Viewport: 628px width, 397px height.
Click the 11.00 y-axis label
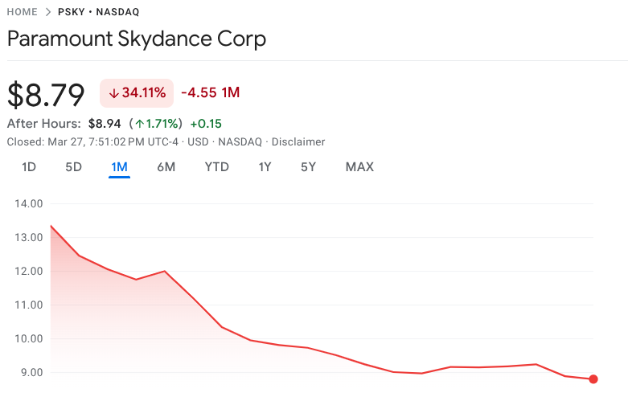[x=29, y=305]
